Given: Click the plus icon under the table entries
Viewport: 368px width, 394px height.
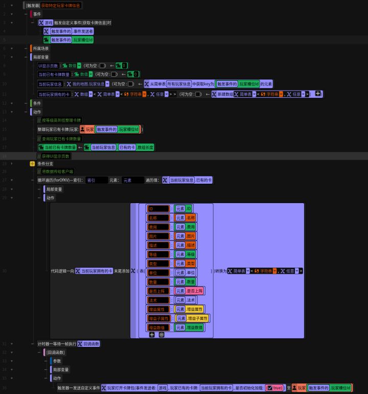Looking at the screenshot, I should tap(152, 335).
